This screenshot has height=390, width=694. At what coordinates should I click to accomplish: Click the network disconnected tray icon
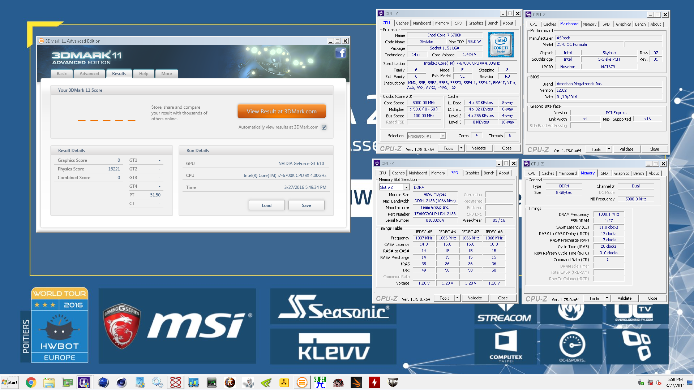tap(650, 382)
